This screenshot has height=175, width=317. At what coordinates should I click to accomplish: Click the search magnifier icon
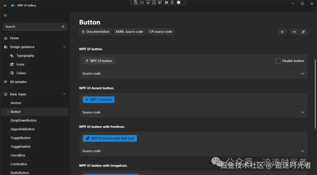pyautogui.click(x=63, y=27)
